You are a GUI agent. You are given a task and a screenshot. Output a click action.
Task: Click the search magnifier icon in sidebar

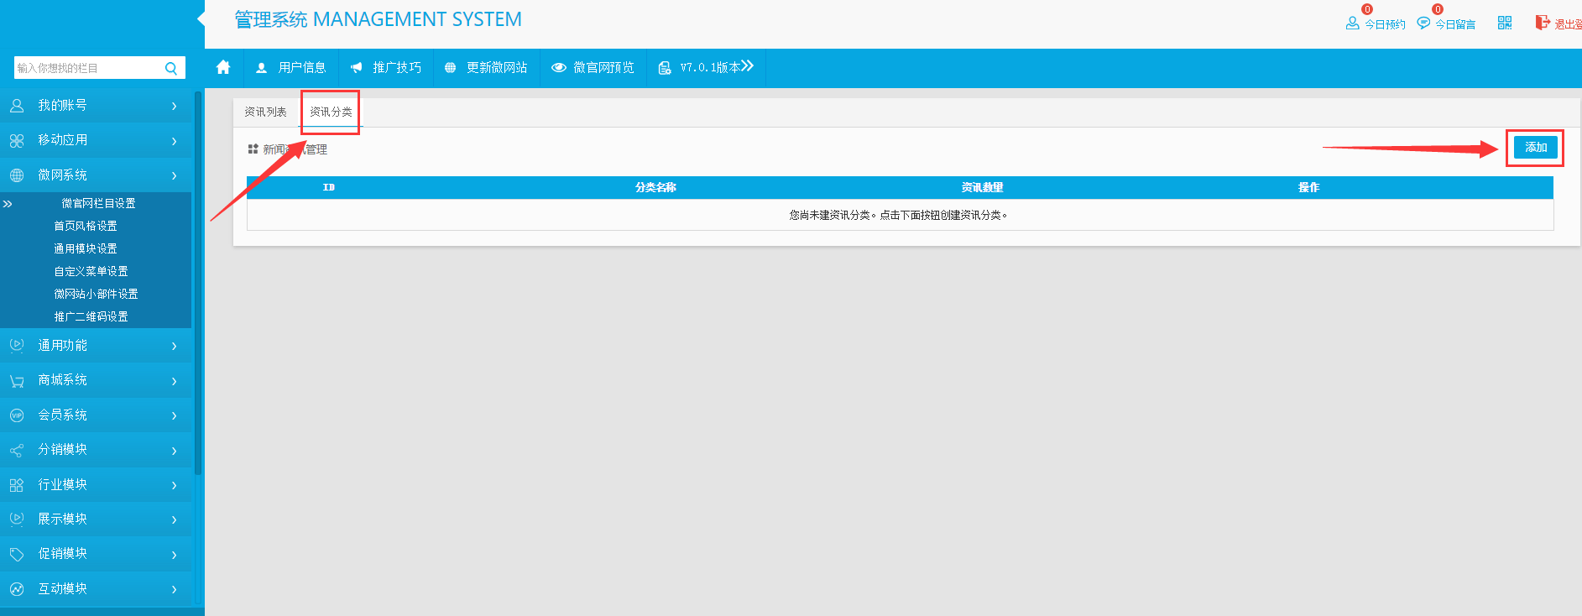pyautogui.click(x=171, y=68)
